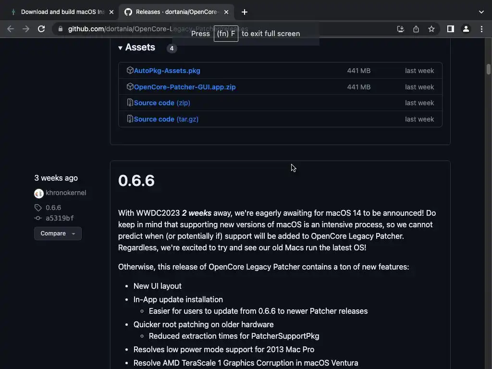Open the Chrome three-dot menu
This screenshot has width=492, height=369.
coord(481,29)
